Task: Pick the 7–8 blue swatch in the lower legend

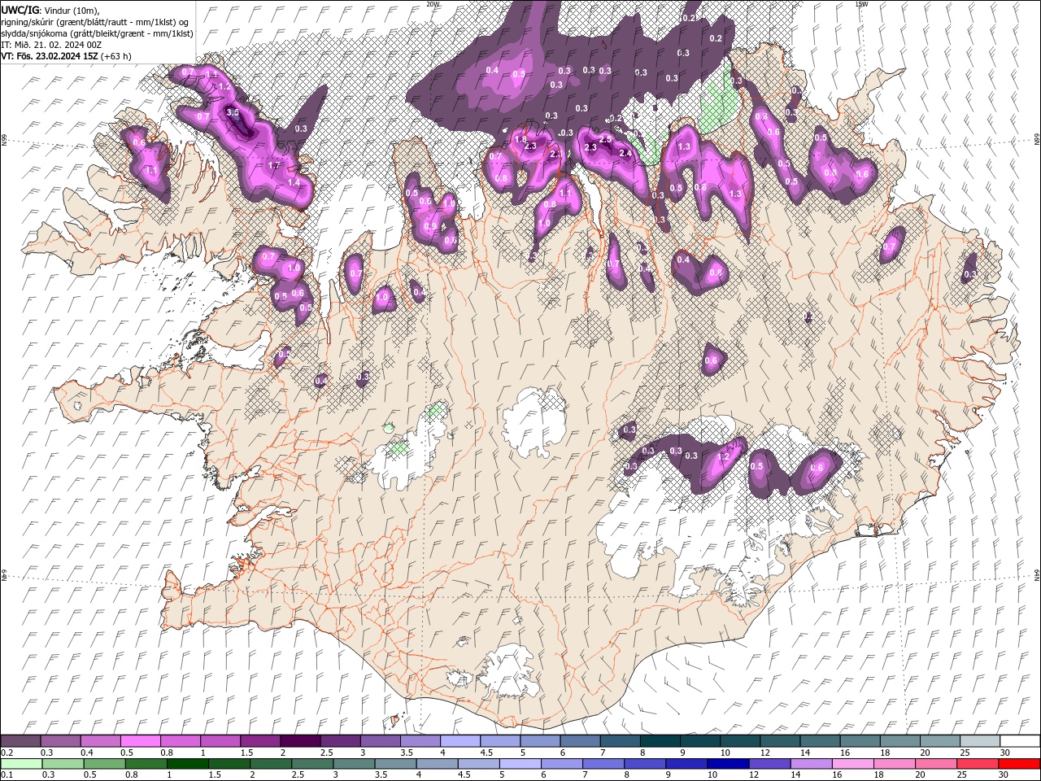Action: 603,764
